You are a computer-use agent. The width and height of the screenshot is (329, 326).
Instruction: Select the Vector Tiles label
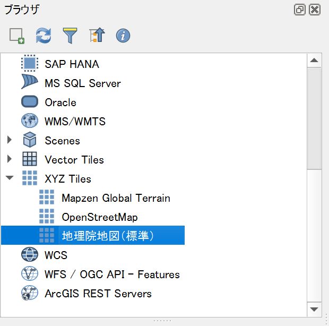[74, 160]
